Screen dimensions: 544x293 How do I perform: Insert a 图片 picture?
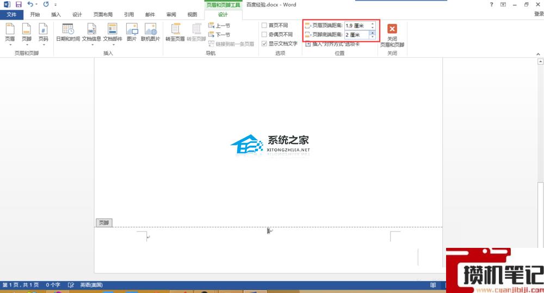pyautogui.click(x=132, y=33)
